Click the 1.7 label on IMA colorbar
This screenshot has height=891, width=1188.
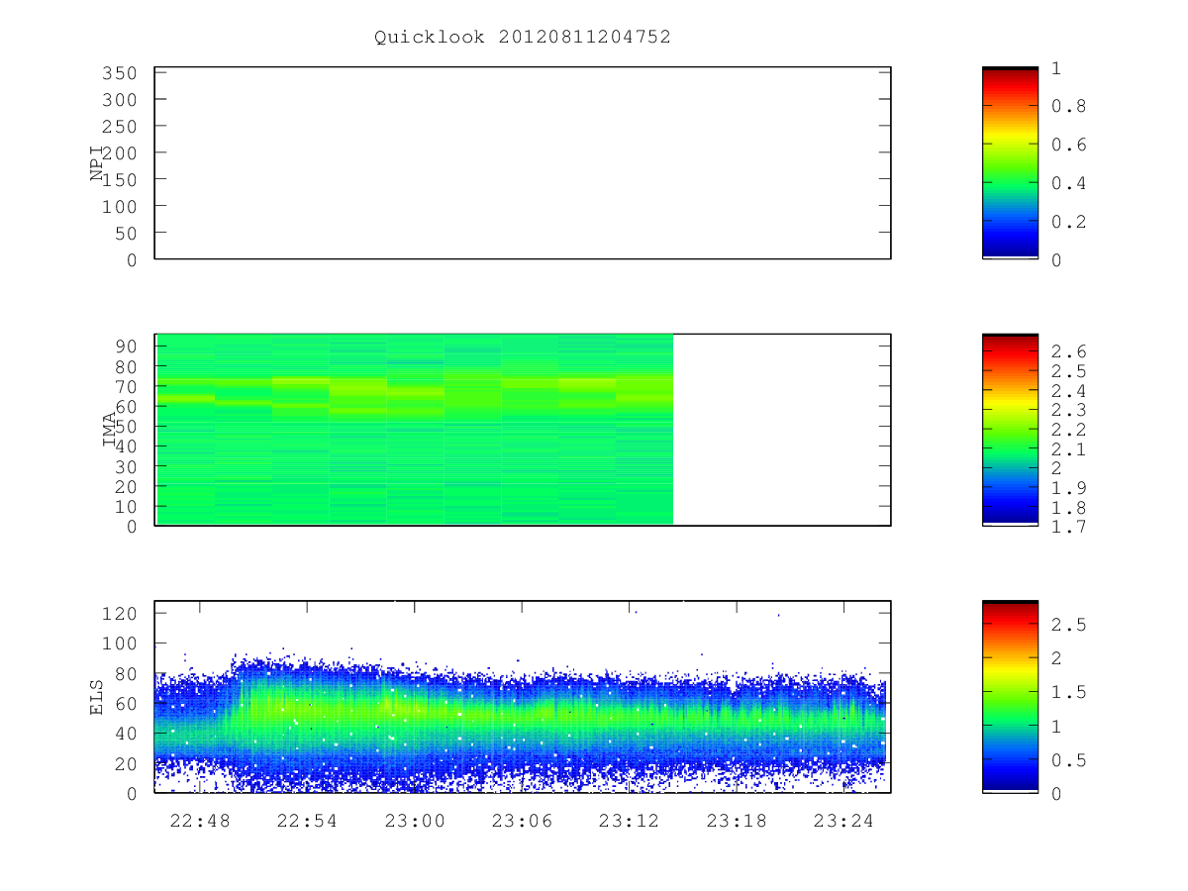(x=1068, y=527)
